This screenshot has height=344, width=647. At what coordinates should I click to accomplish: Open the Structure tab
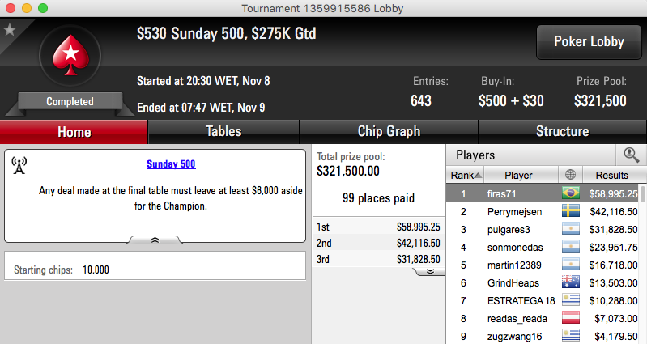[562, 132]
